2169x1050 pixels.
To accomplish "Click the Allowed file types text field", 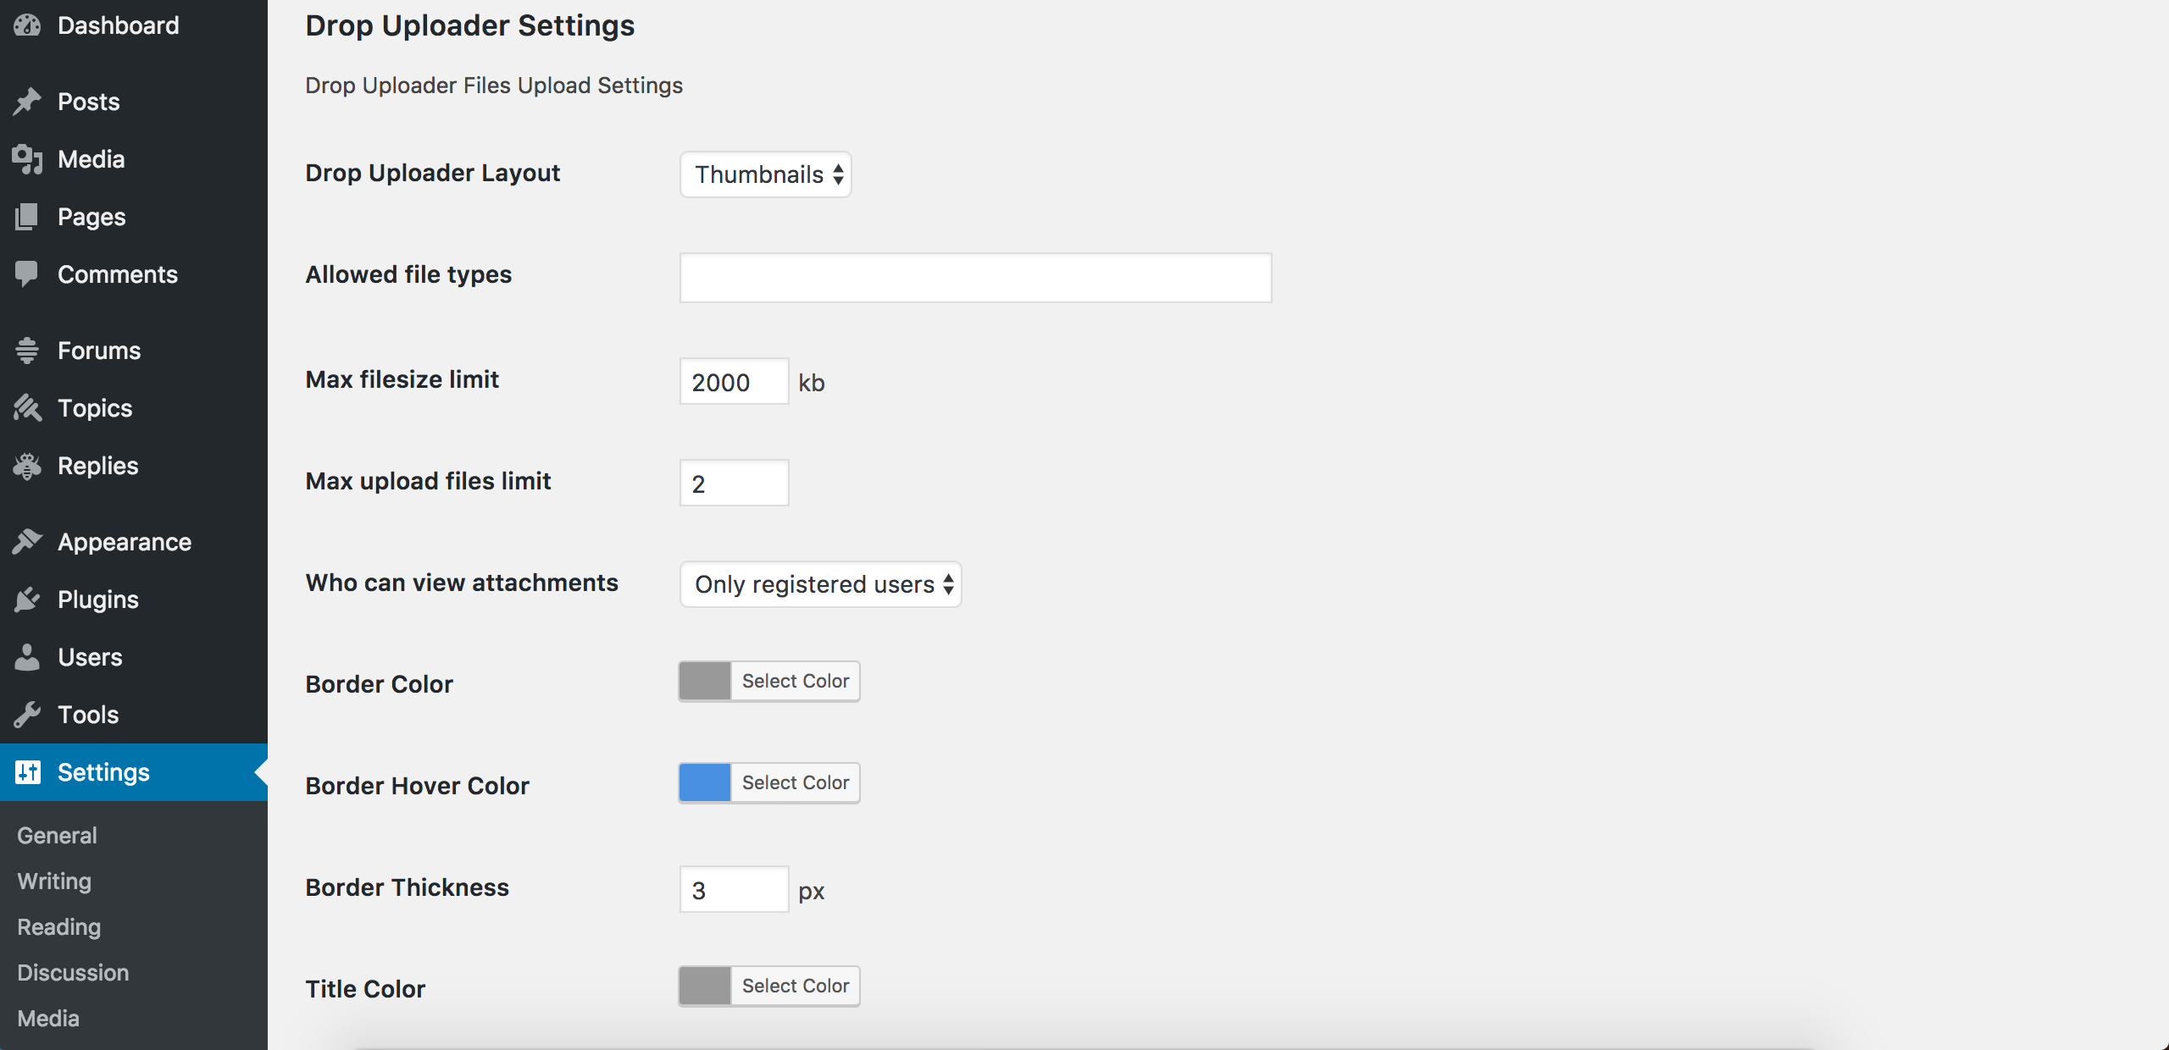I will (x=975, y=278).
